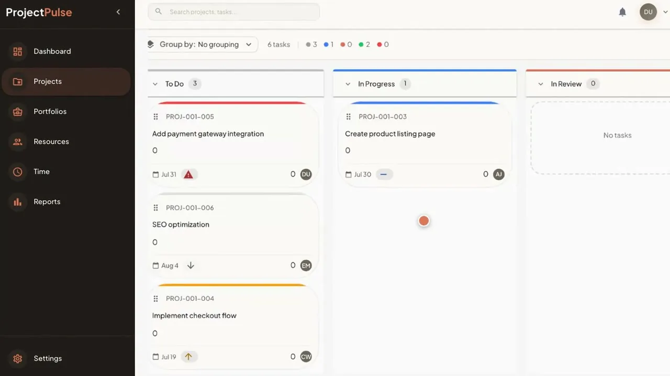The width and height of the screenshot is (670, 376).
Task: Click the blue status count 1
Action: 329,44
